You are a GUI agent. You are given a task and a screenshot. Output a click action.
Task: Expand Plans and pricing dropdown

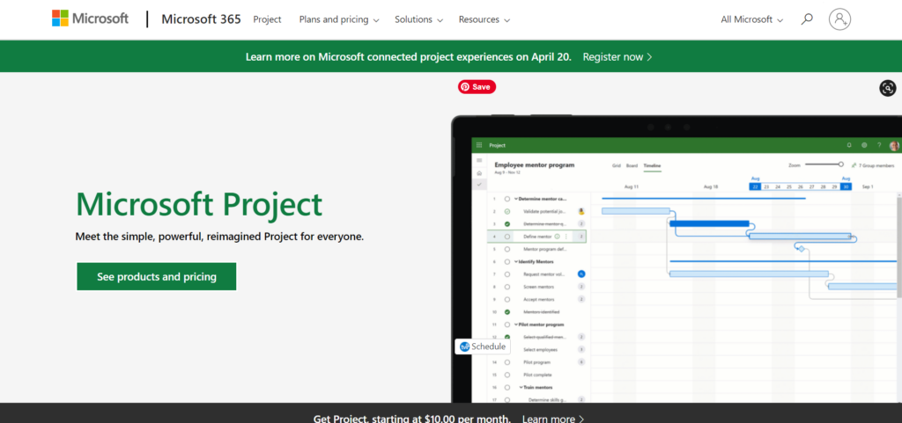coord(339,19)
